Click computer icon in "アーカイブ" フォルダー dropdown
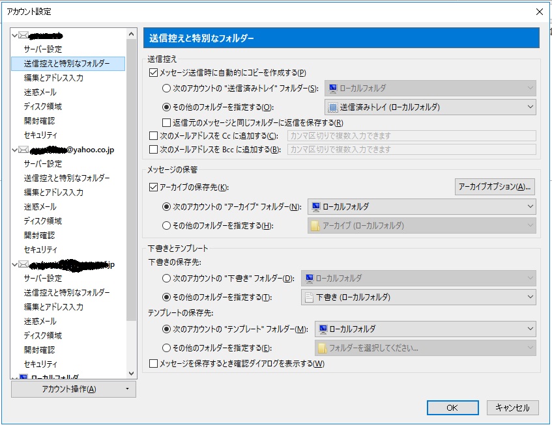The width and height of the screenshot is (552, 425). [x=315, y=207]
